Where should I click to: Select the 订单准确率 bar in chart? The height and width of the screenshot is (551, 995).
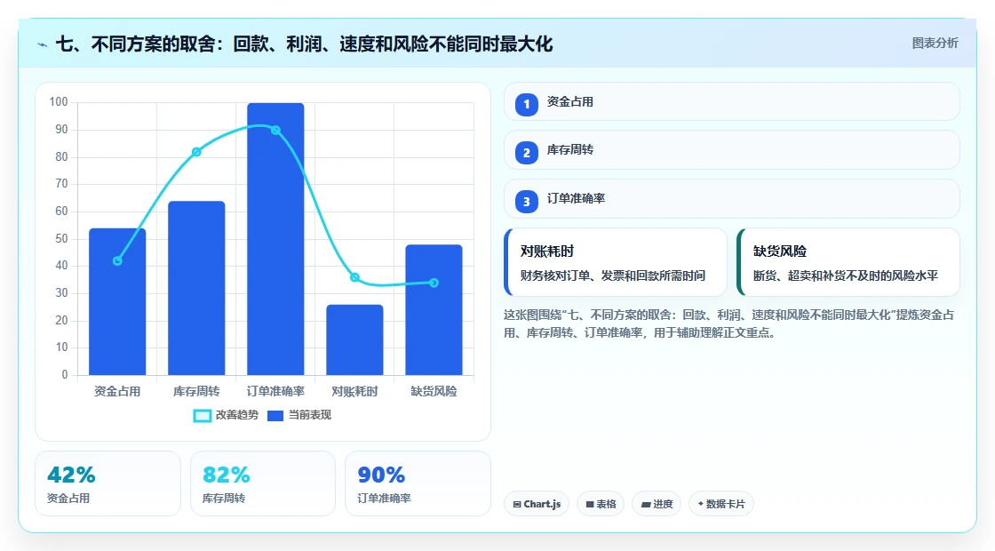tap(275, 239)
